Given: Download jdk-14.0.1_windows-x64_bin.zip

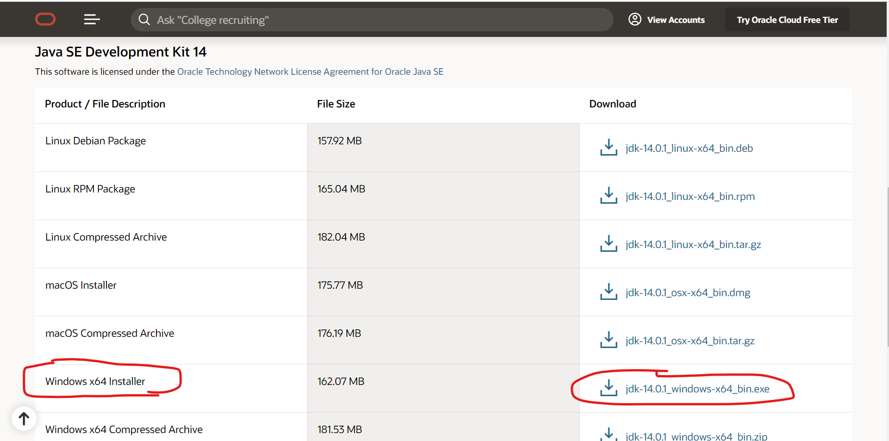Looking at the screenshot, I should coord(696,436).
